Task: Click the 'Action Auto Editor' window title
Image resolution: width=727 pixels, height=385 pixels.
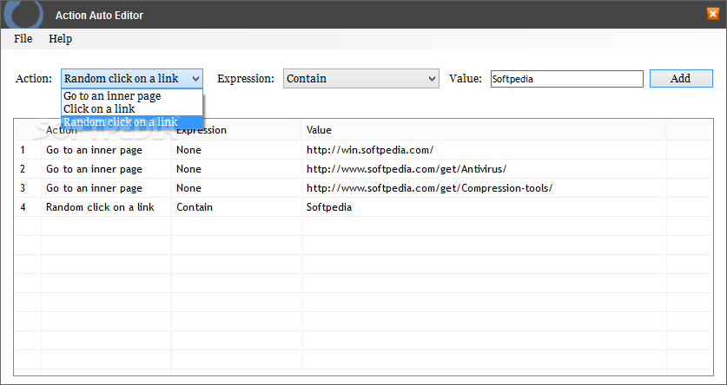Action: (99, 16)
